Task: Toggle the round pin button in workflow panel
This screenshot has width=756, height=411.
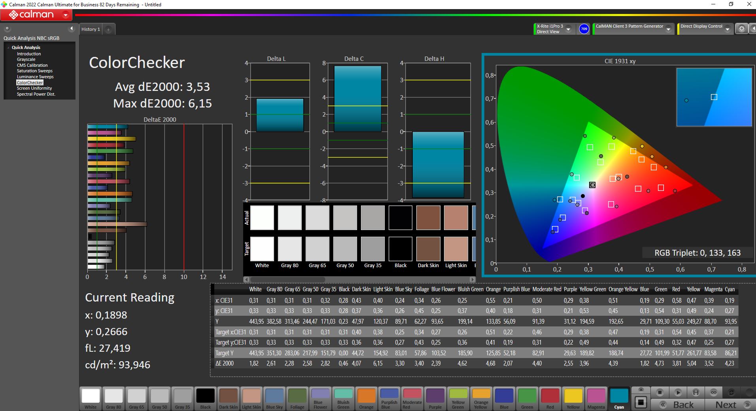Action: [x=7, y=29]
